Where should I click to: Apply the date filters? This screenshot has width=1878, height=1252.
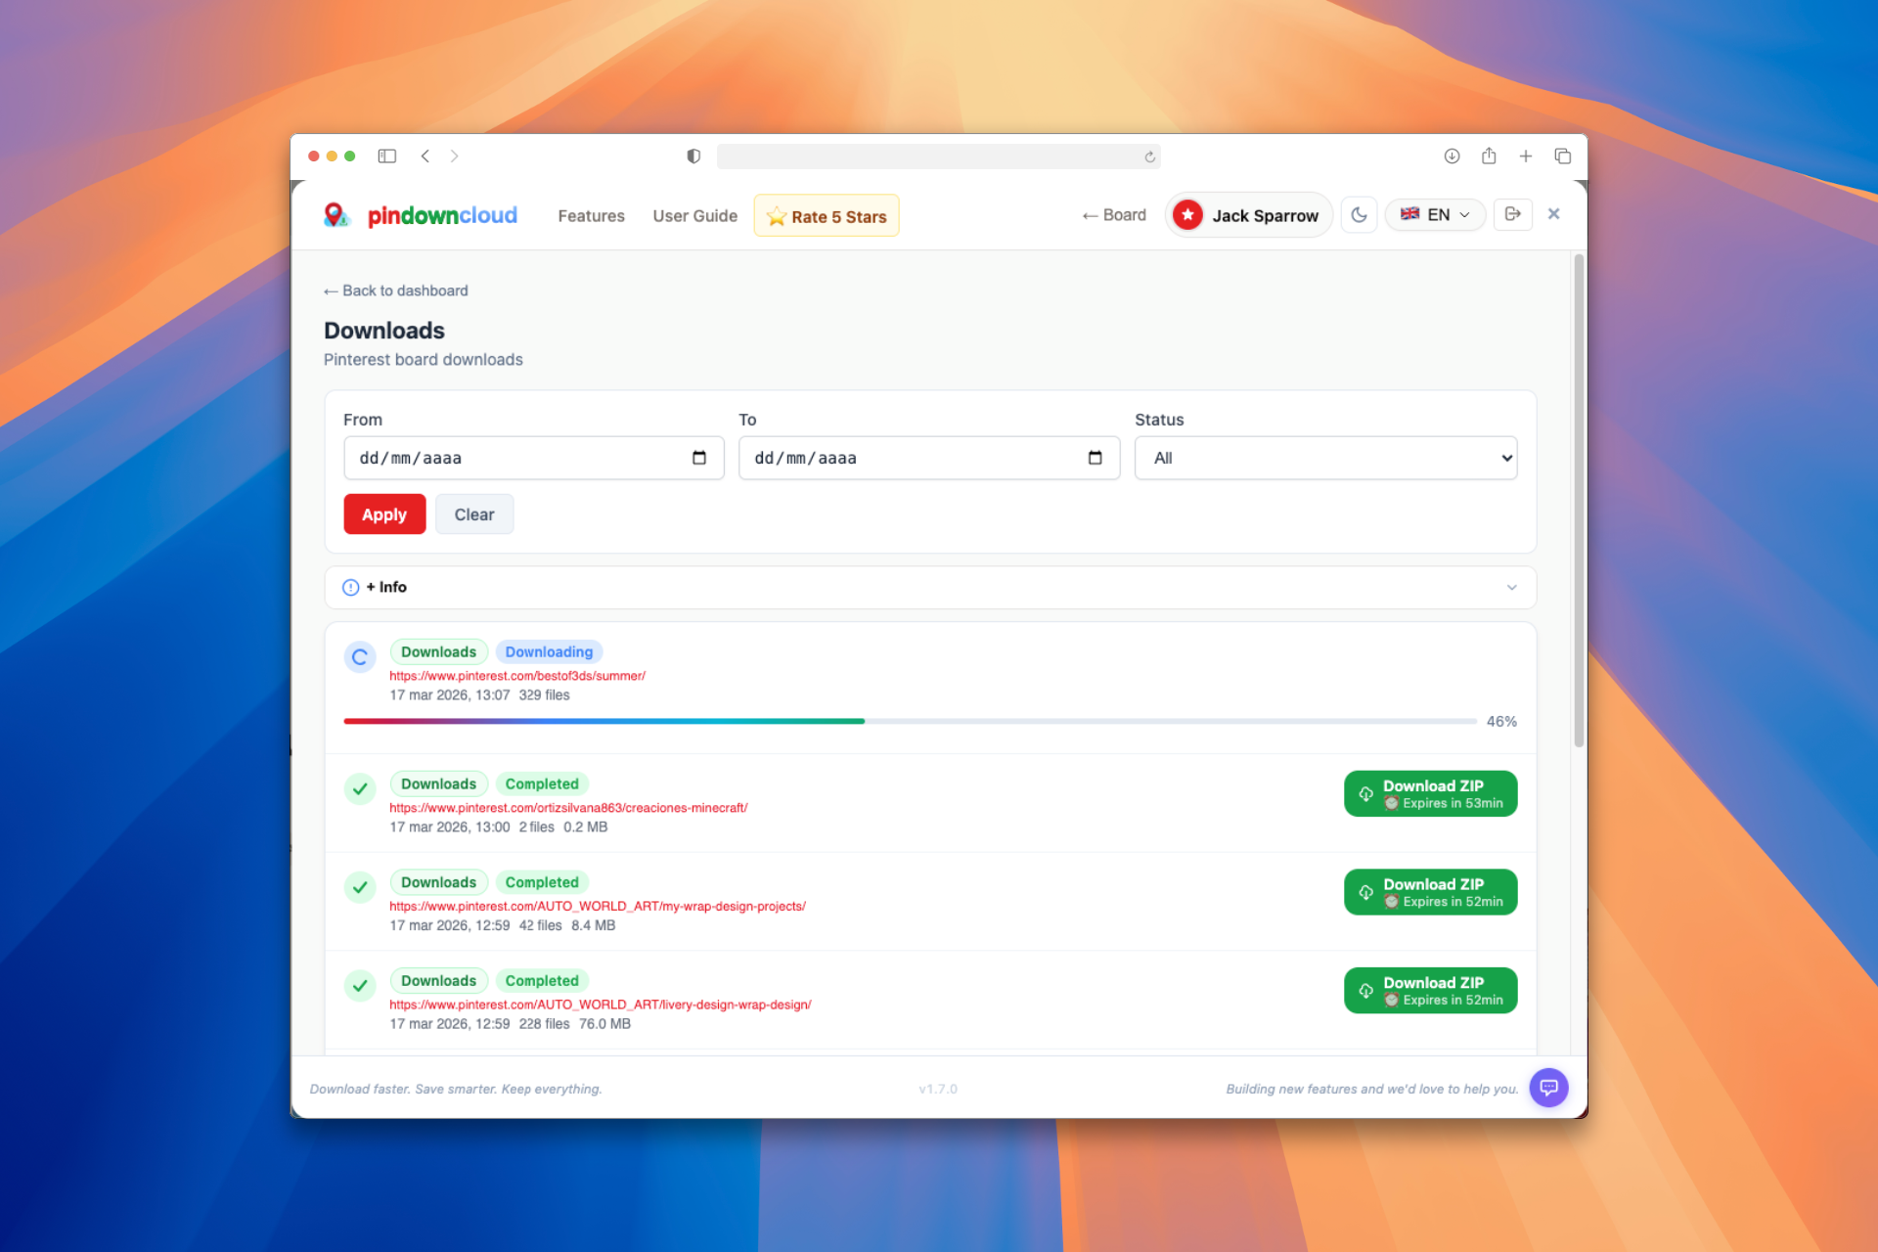[384, 514]
